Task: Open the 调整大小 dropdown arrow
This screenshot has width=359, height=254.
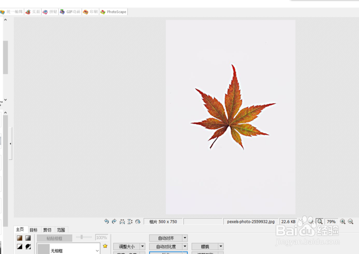Action: coord(143,246)
